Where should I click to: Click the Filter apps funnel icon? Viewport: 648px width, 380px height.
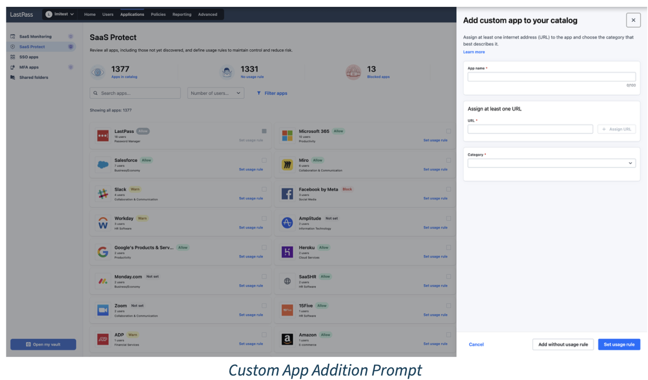(259, 93)
